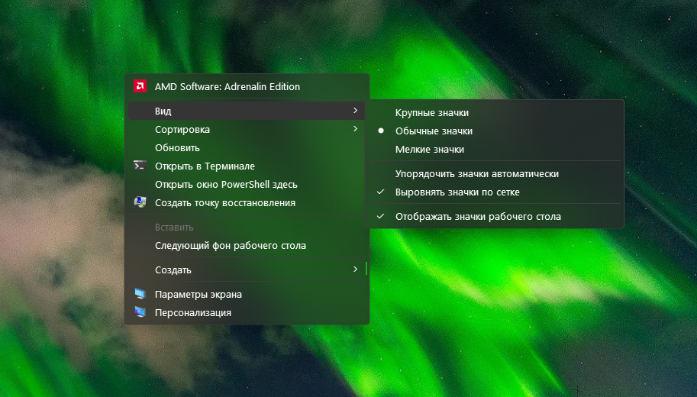697x397 pixels.
Task: Select Открыть окно PowerShell здесь
Action: click(247, 184)
